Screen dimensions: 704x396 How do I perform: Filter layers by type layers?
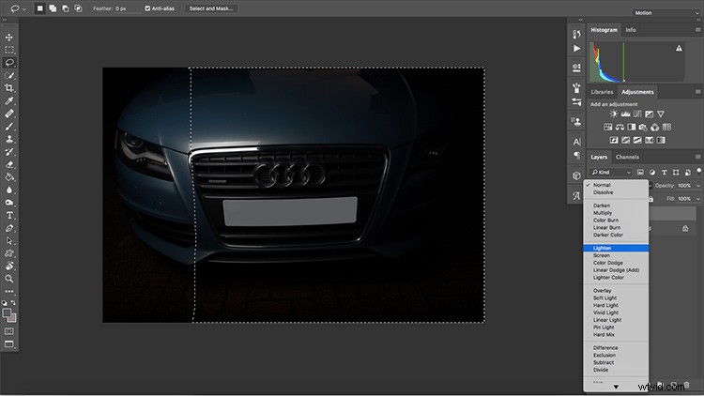pyautogui.click(x=664, y=173)
